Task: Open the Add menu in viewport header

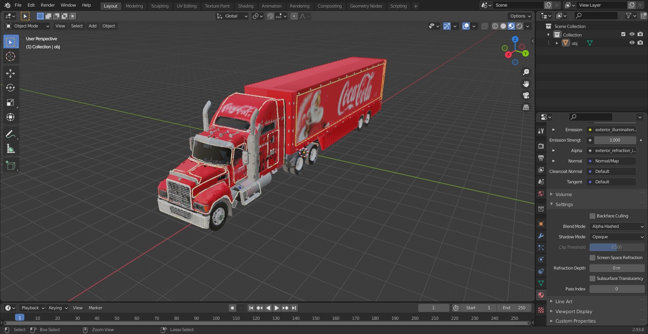Action: (93, 26)
